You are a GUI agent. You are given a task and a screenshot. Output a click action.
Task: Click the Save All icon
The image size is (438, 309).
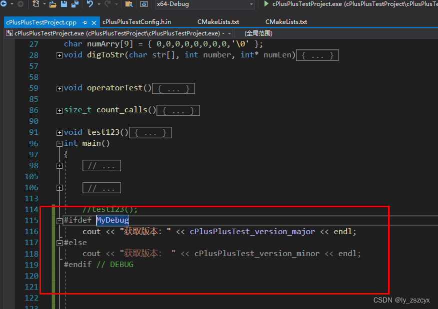(x=74, y=4)
